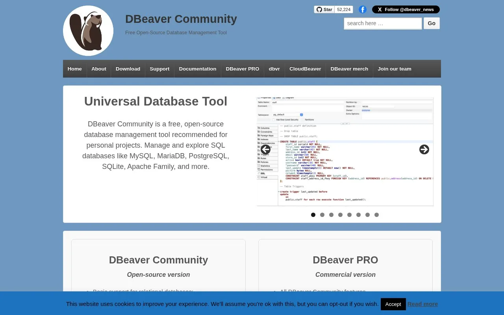Star the project on GitHub

[324, 9]
